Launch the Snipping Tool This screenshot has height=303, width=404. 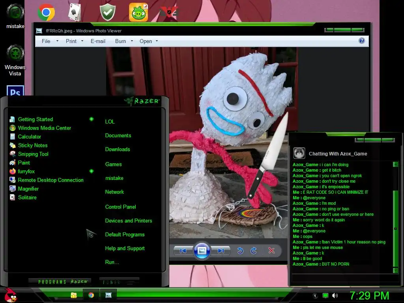click(33, 154)
